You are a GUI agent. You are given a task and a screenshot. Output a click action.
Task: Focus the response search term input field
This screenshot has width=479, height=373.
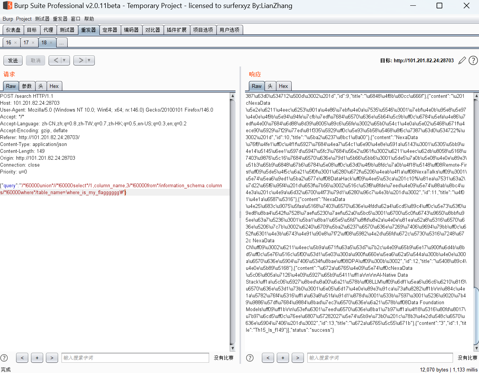coord(380,358)
